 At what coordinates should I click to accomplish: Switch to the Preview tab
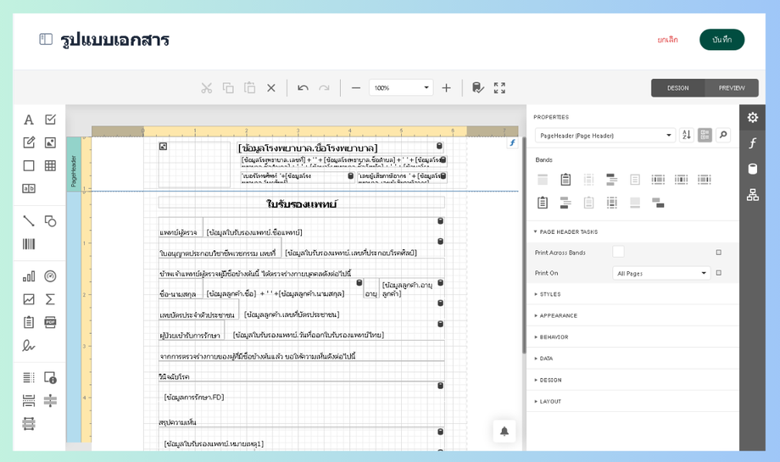coord(732,88)
